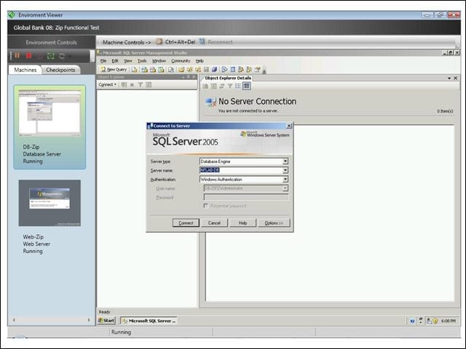Click the Filter funnel in Object Explorer Details

click(x=230, y=86)
